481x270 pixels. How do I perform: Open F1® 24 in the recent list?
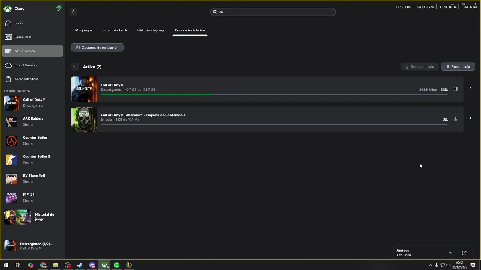pos(32,198)
